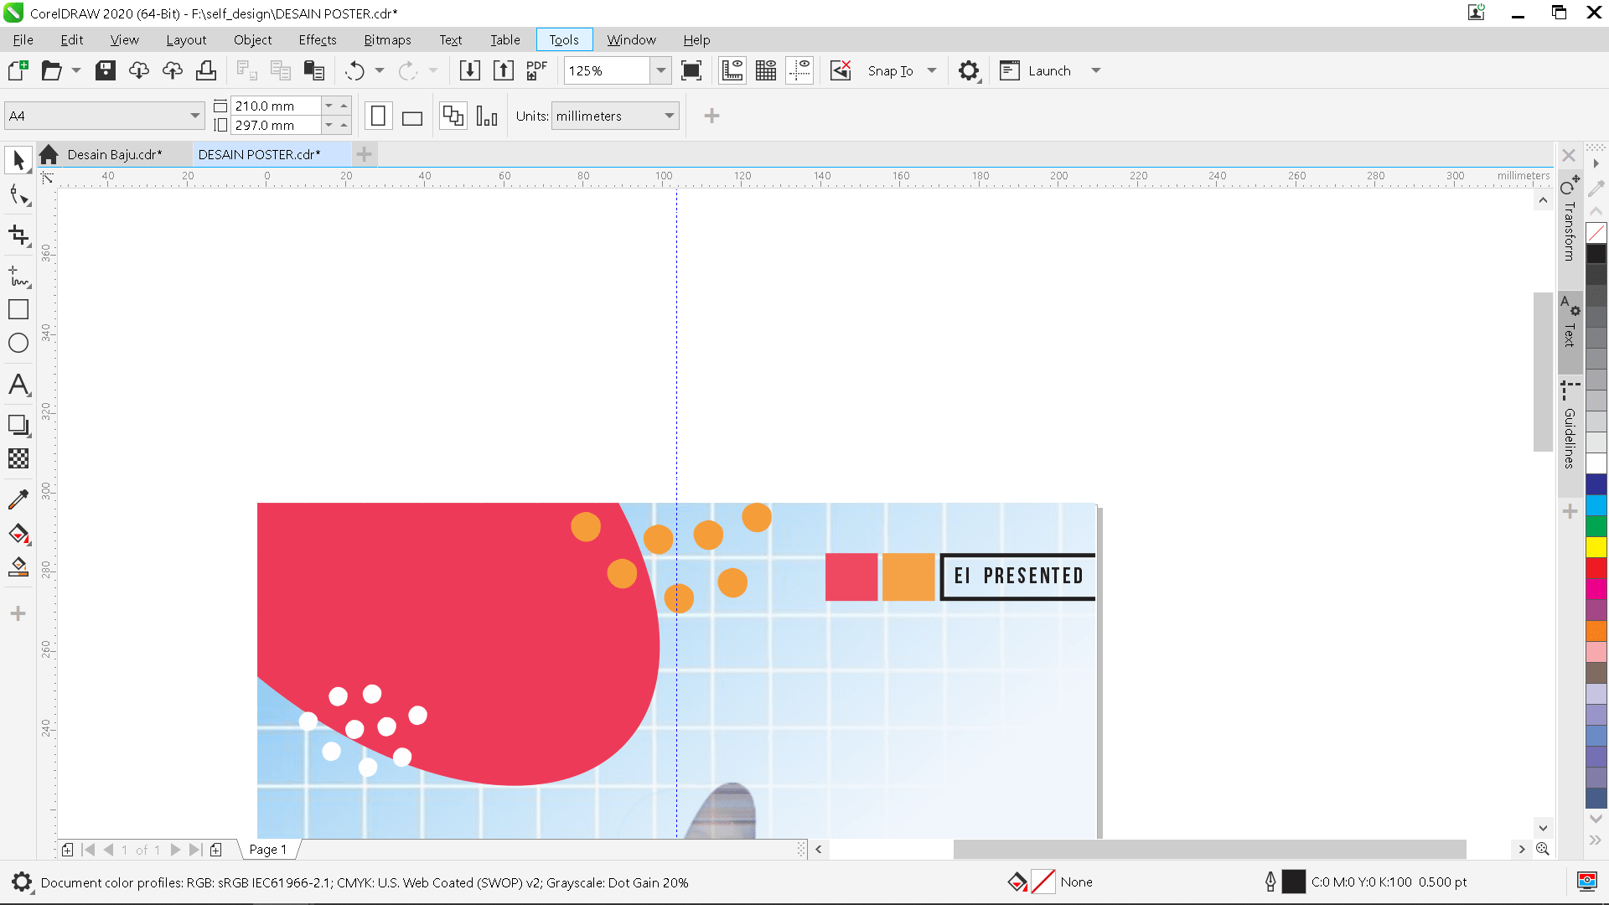This screenshot has width=1609, height=905.
Task: Expand the Snap To options dropdown
Action: tap(933, 70)
